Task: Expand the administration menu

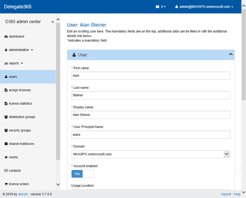Action: pos(18,50)
